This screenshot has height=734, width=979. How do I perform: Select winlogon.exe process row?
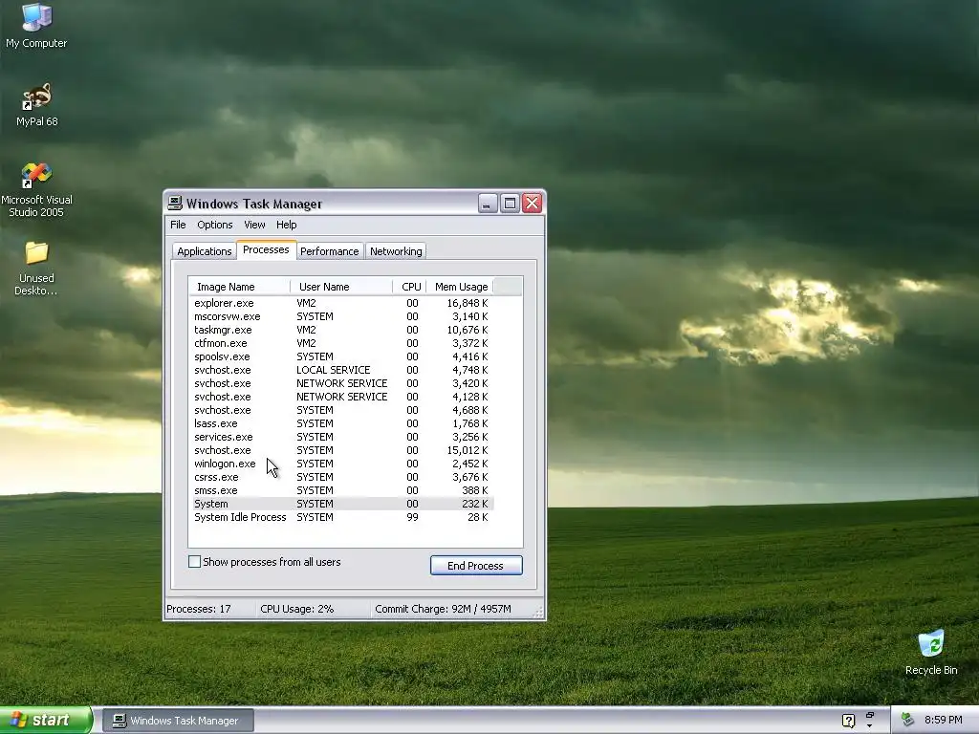(x=341, y=464)
